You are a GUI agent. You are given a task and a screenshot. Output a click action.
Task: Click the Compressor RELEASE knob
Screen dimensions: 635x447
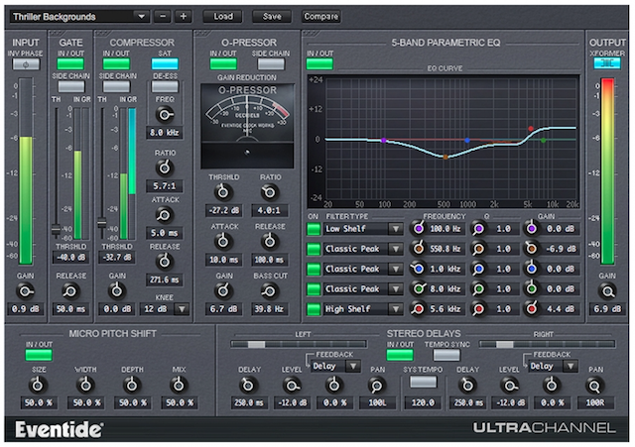click(164, 262)
